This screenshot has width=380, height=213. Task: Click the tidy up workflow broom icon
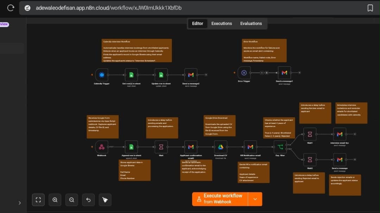[105, 200]
